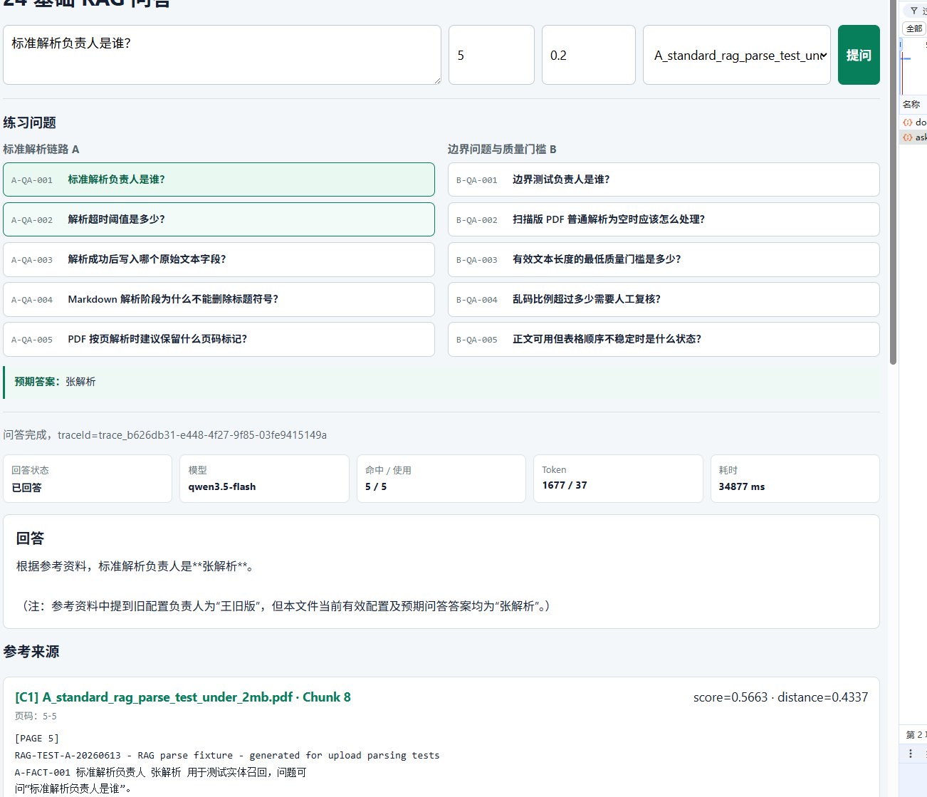Select the 'ask' request row in network list

pyautogui.click(x=914, y=137)
